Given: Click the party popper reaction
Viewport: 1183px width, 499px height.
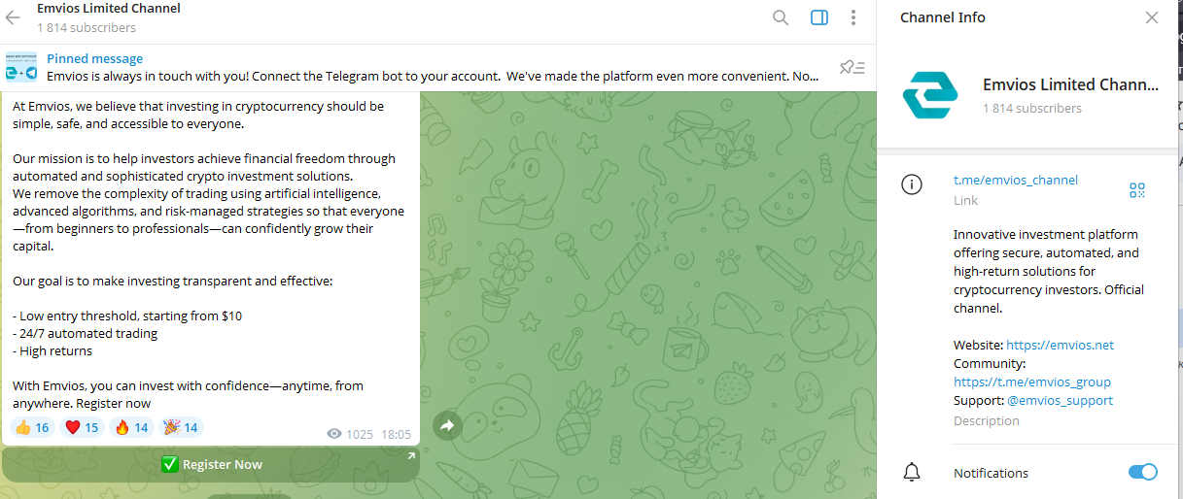Looking at the screenshot, I should click(x=181, y=427).
